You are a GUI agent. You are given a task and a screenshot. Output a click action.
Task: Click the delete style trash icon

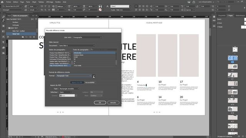(x=34, y=37)
